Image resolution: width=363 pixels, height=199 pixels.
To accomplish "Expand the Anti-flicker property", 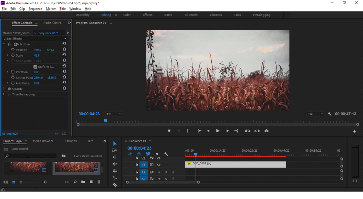I will click(7, 83).
